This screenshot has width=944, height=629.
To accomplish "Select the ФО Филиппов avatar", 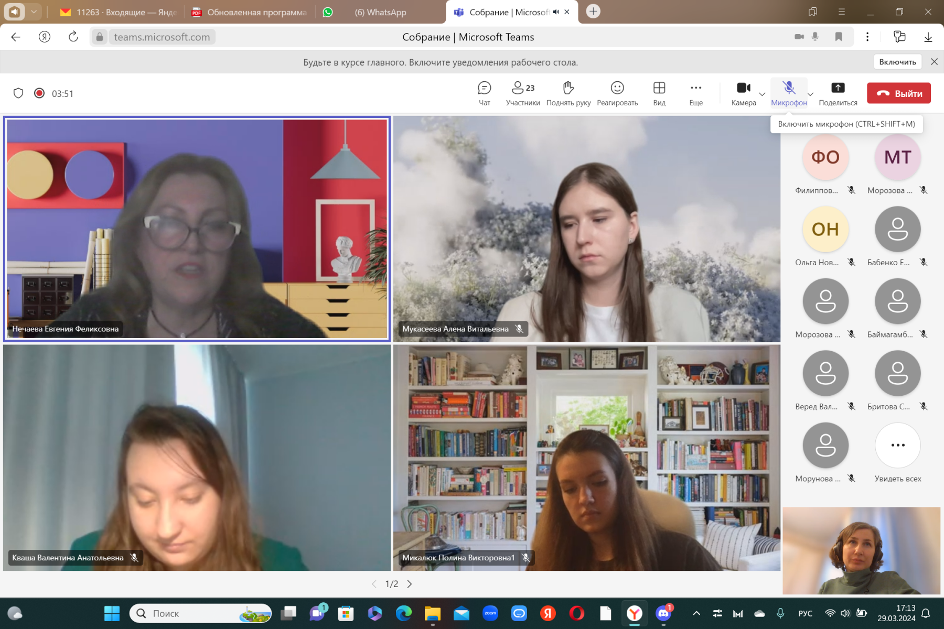I will point(825,157).
